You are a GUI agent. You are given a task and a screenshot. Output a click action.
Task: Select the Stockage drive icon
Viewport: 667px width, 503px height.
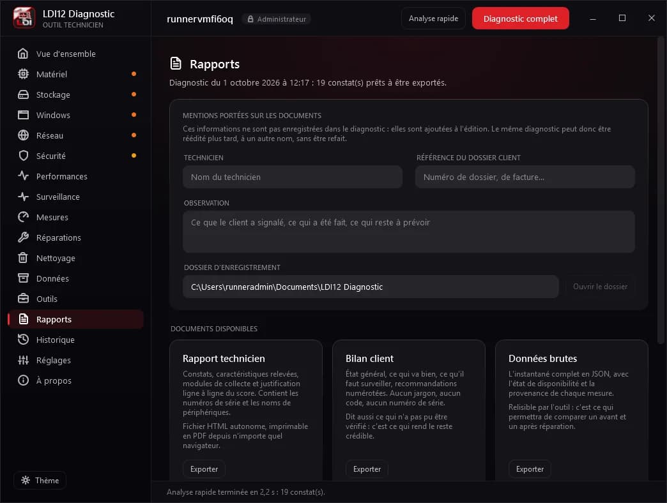coord(23,94)
